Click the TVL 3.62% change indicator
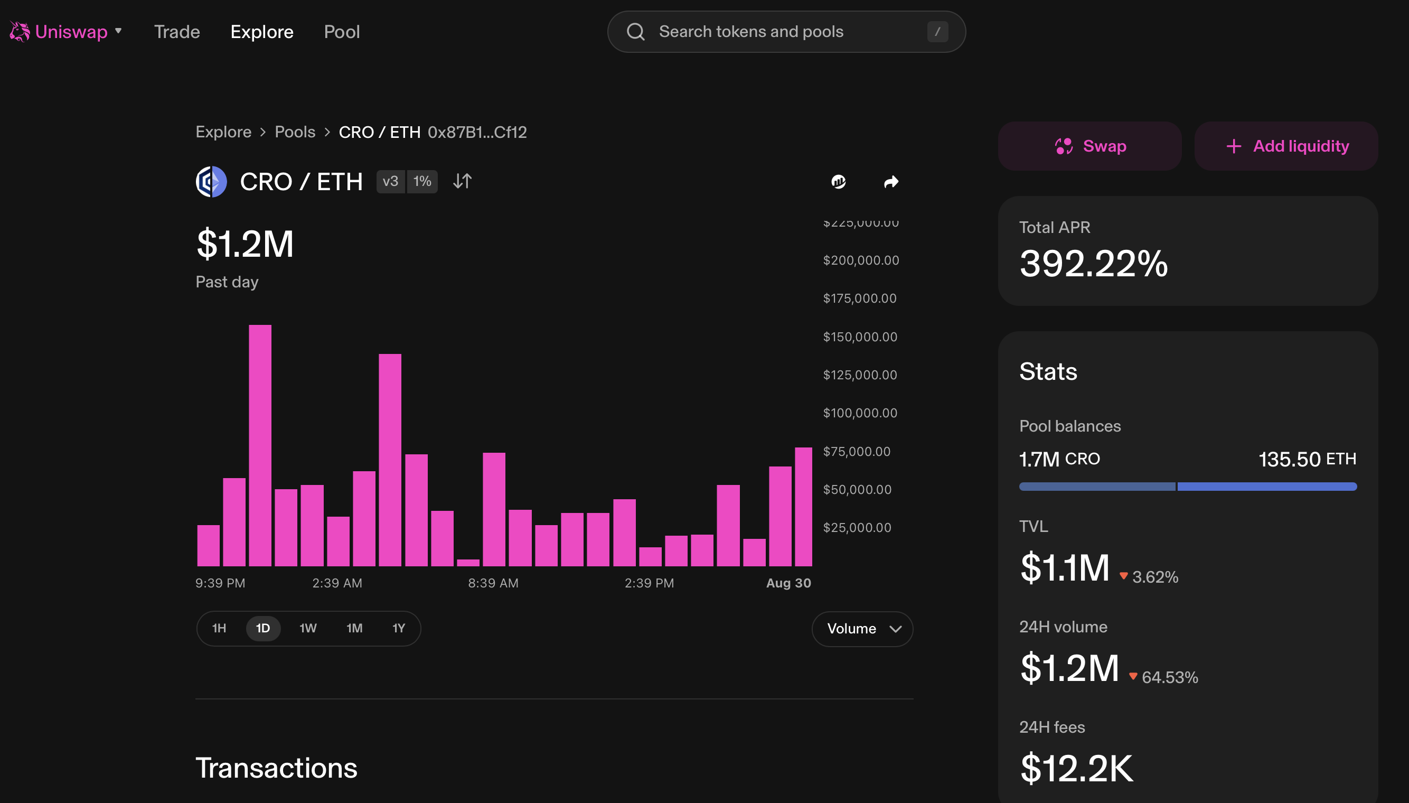Viewport: 1409px width, 803px height. click(1149, 577)
